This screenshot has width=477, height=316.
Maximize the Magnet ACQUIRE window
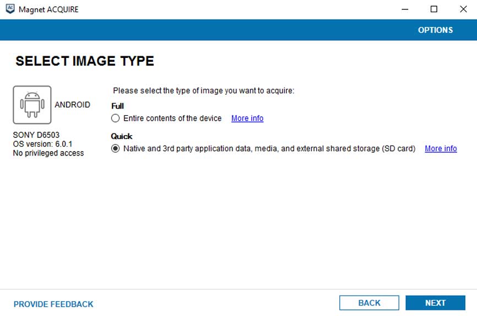[434, 9]
